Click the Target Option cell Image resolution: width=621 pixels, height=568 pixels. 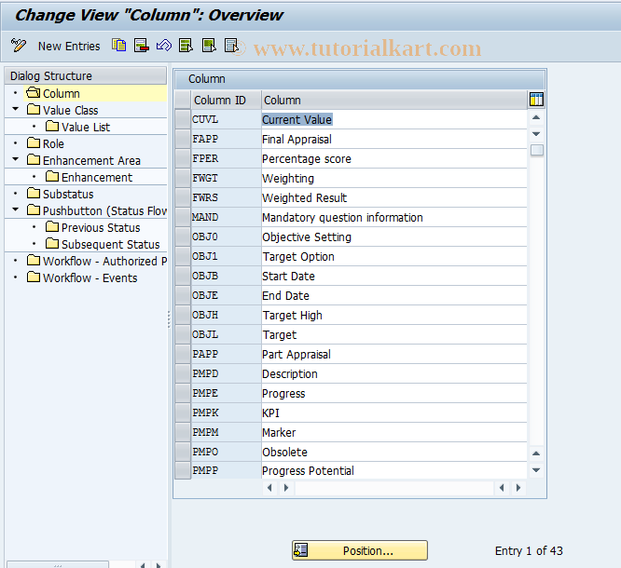394,256
